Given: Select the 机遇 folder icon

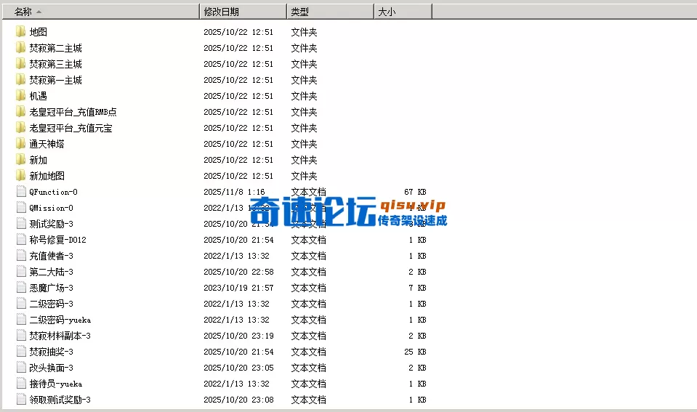Looking at the screenshot, I should [x=20, y=96].
